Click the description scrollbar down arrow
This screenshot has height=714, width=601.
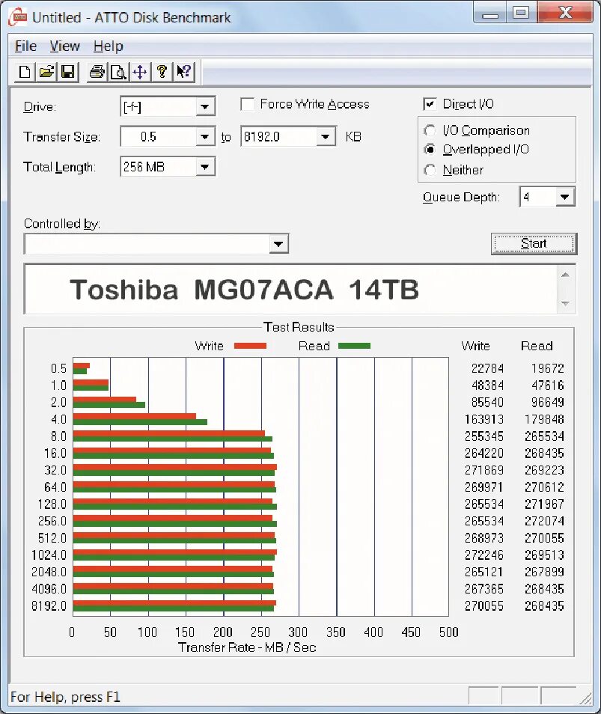click(566, 303)
